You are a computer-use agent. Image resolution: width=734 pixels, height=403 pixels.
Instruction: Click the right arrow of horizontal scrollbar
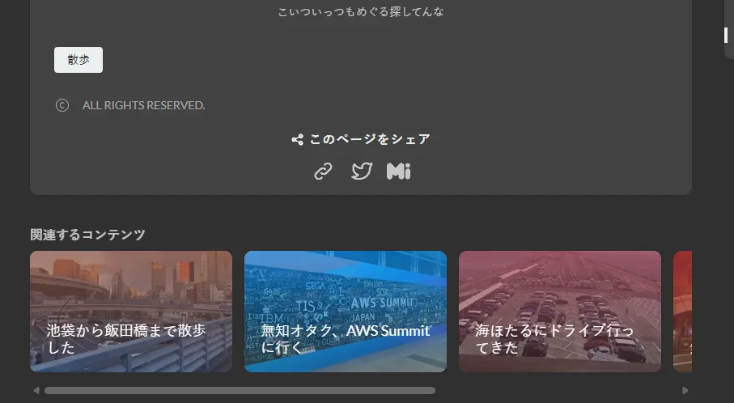[685, 390]
